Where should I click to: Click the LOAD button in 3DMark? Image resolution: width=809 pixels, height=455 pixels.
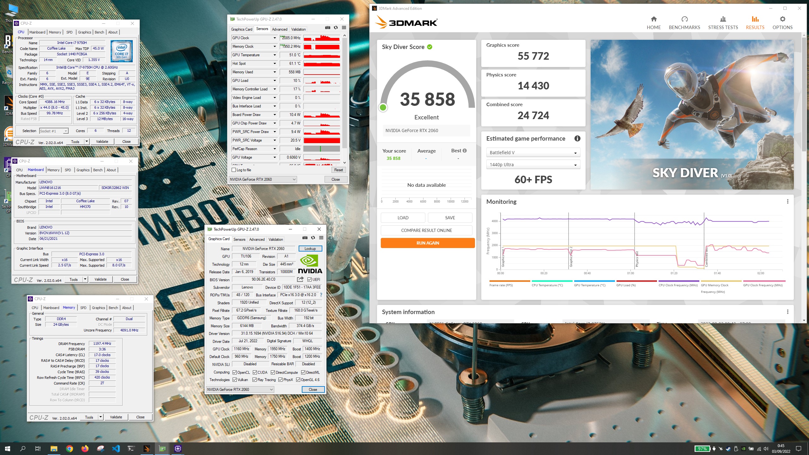[403, 218]
